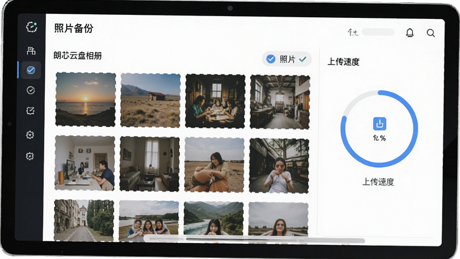Click the horizontal scrollbar at bottom

254,239
